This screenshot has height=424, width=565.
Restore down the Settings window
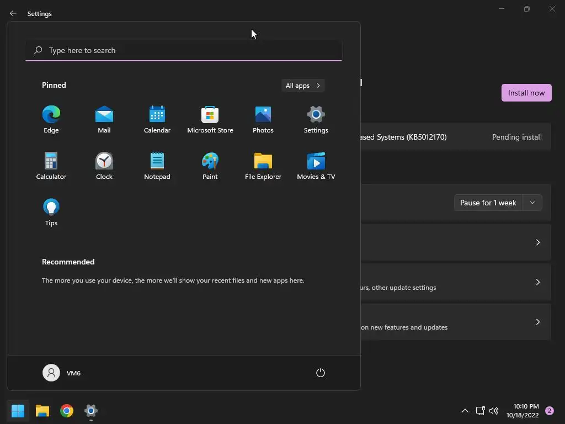click(527, 9)
